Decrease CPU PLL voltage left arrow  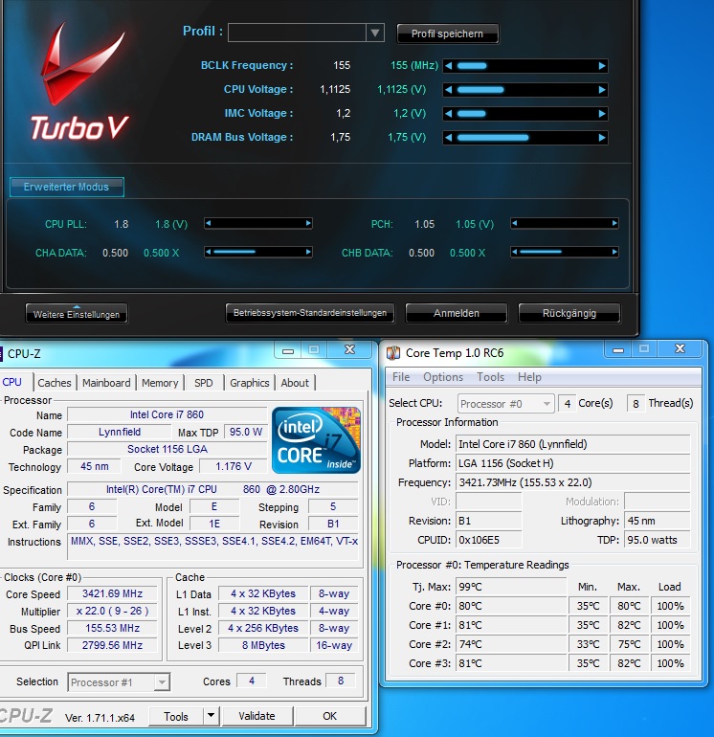pyautogui.click(x=209, y=223)
